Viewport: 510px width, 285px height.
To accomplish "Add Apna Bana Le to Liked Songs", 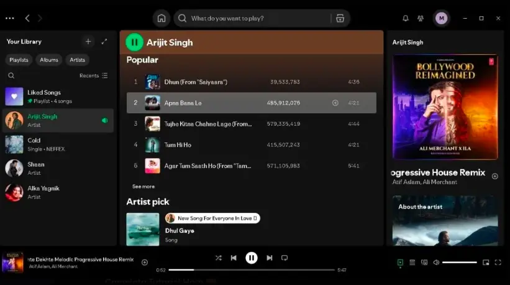I will pyautogui.click(x=335, y=103).
